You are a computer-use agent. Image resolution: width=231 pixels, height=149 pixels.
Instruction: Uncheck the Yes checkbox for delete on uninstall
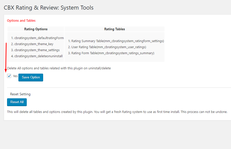pyautogui.click(x=9, y=76)
